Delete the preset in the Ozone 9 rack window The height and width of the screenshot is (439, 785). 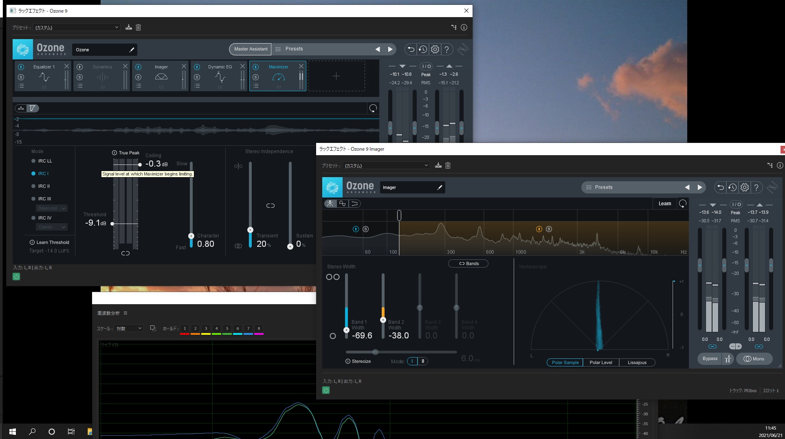tap(138, 27)
